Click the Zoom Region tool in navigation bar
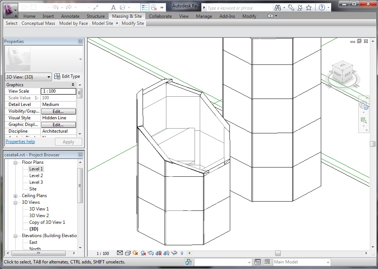 tap(364, 120)
